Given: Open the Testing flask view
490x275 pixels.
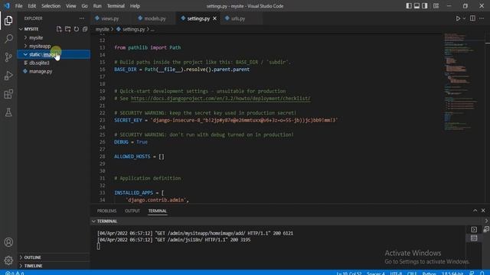Looking at the screenshot, I should [8, 112].
